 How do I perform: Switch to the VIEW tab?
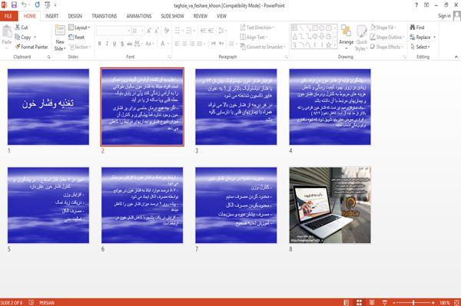coord(221,16)
